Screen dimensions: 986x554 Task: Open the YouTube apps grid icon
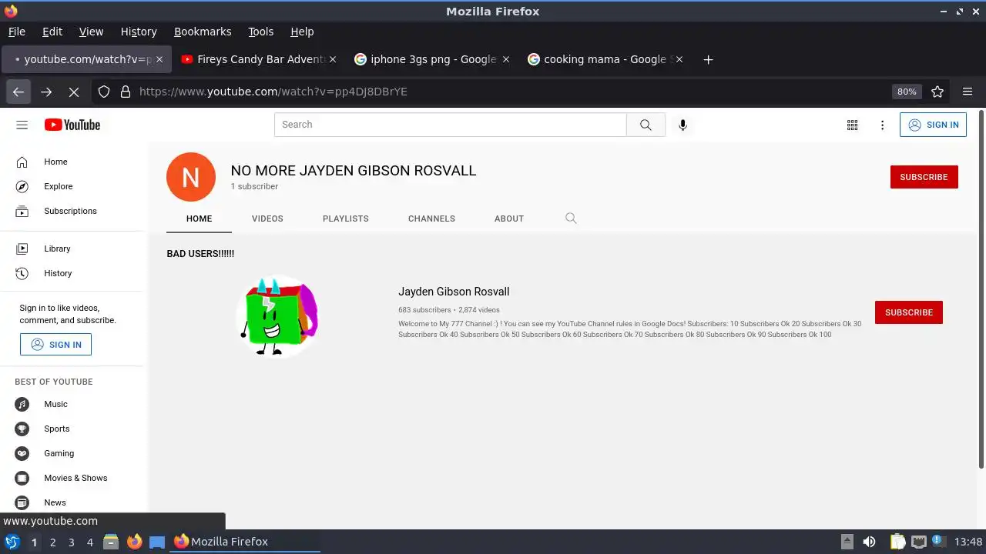point(852,125)
